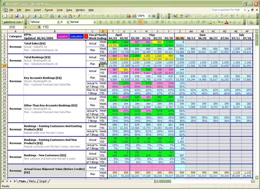Click the Print icon in the toolbar
The image size is (260, 189).
[x=34, y=16]
